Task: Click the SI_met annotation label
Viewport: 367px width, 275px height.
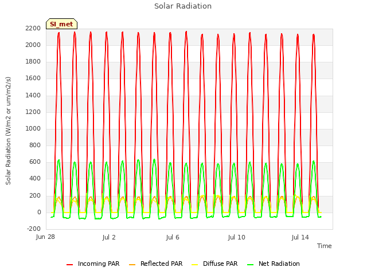Action: click(61, 24)
